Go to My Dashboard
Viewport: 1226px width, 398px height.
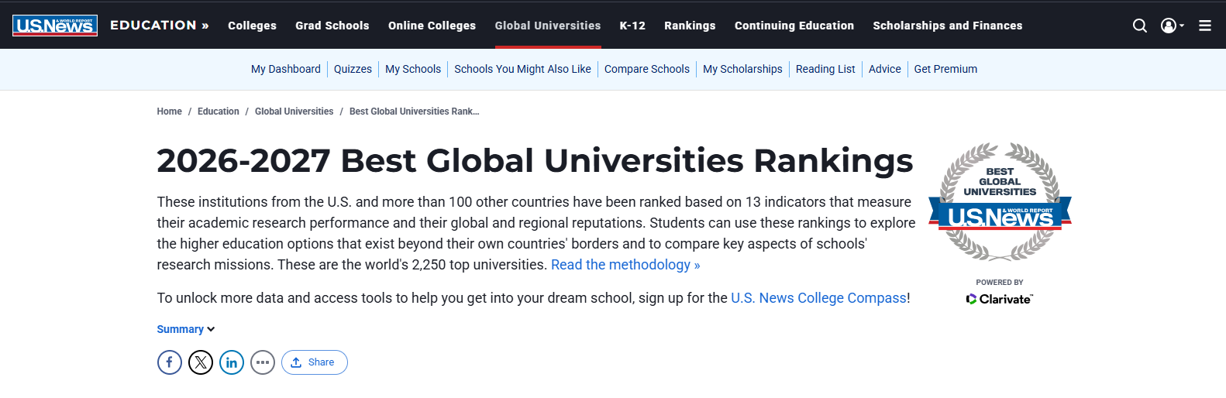click(286, 69)
